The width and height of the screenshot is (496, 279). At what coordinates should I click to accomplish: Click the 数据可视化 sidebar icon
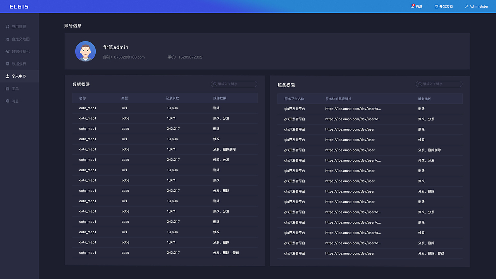pos(7,52)
